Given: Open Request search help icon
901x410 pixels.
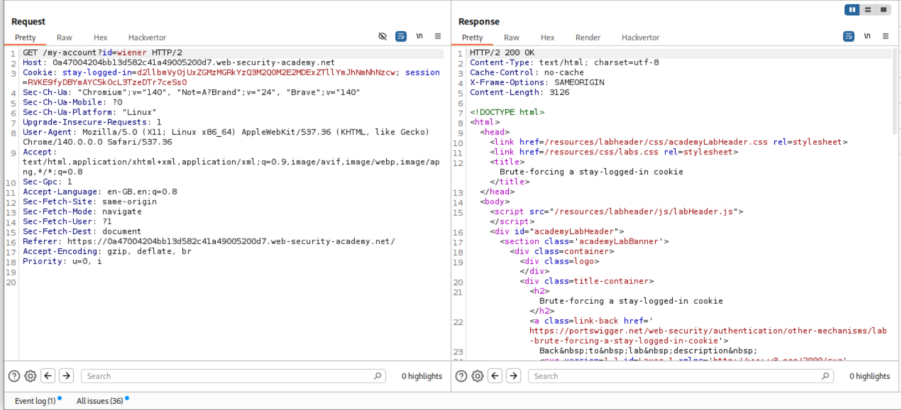Looking at the screenshot, I should click(x=14, y=376).
